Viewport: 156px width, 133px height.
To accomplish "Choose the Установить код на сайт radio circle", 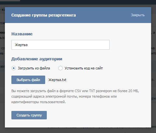I will (60, 68).
